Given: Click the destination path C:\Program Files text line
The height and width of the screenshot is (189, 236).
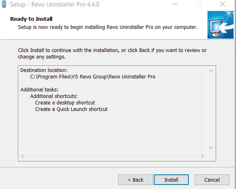Looking at the screenshot, I should [x=93, y=77].
